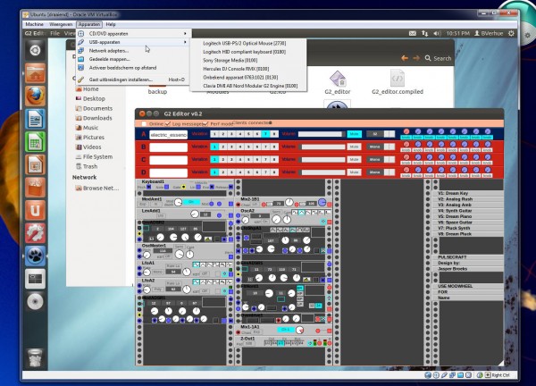
Task: Click the slot A patch name field
Action: pos(169,134)
